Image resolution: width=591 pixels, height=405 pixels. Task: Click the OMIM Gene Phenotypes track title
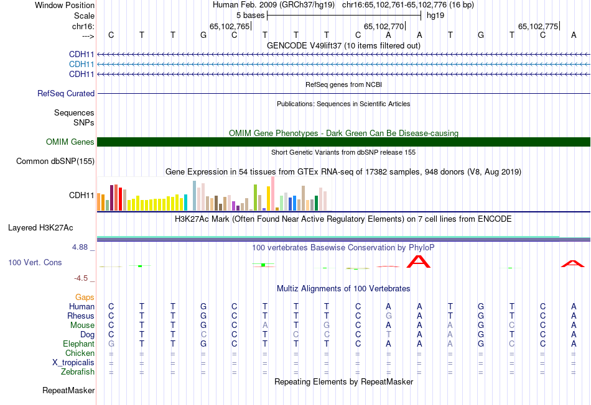[343, 134]
